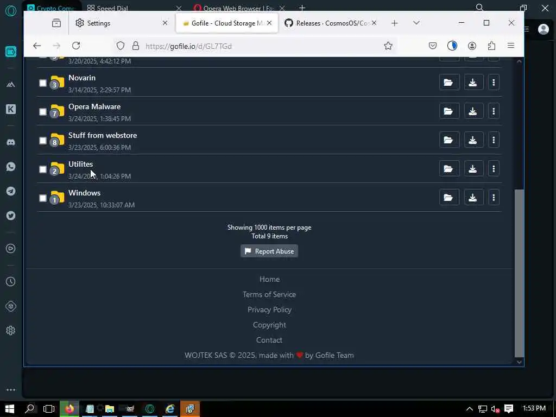Switch to the Releases CosmosOS tab
The image size is (556, 417).
(331, 23)
